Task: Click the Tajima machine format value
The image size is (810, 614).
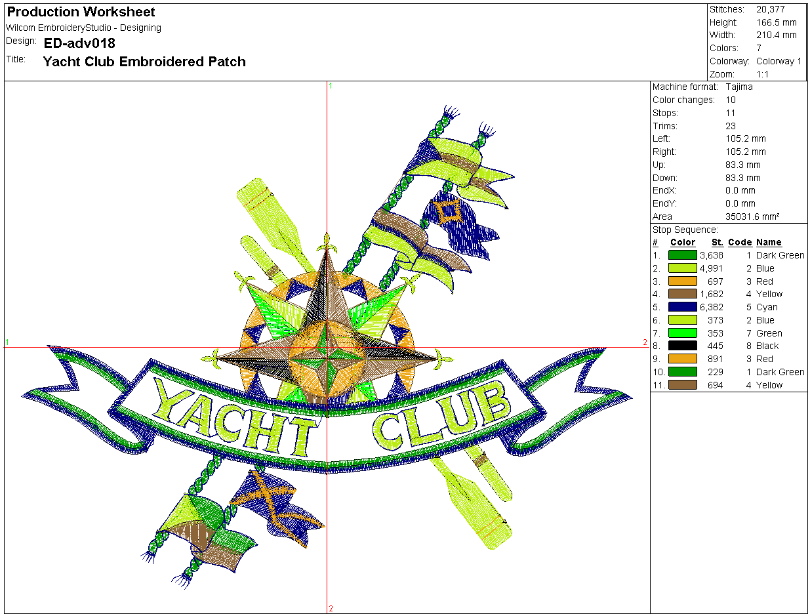Action: [x=739, y=87]
